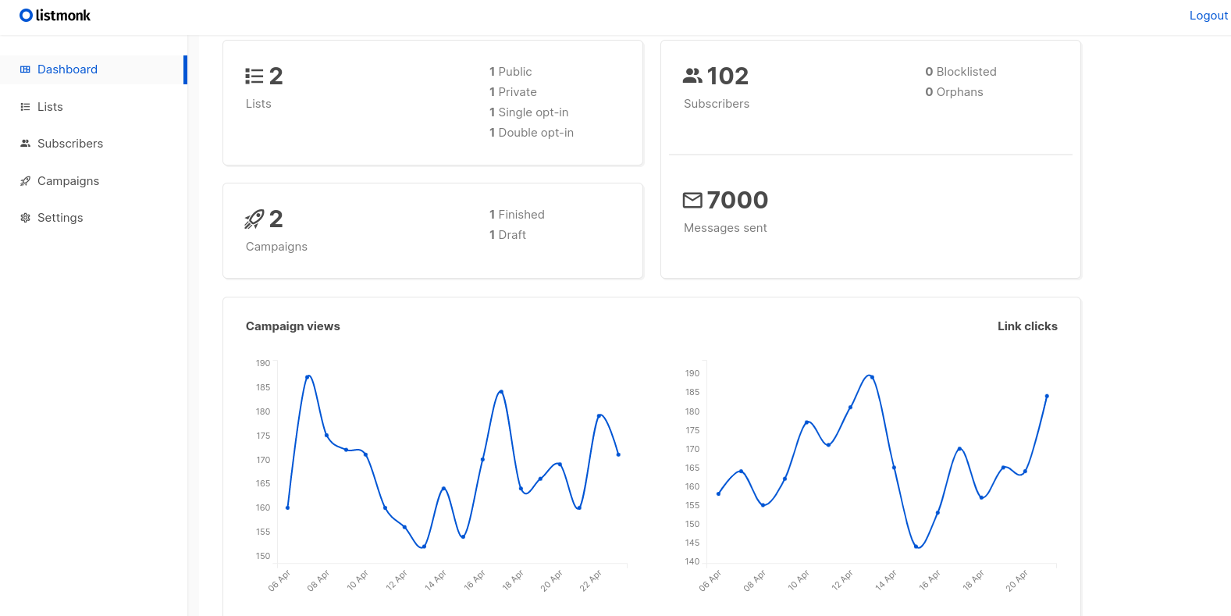
Task: Click the Dashboard grid icon in sidebar
Action: (25, 69)
